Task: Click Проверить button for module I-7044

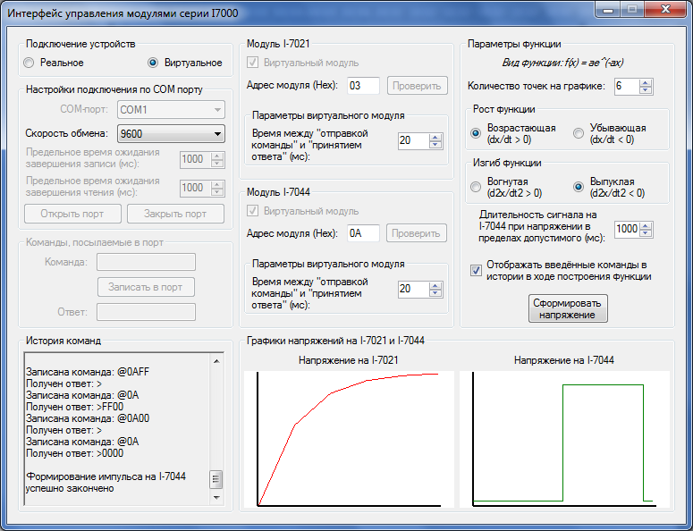Action: tap(417, 233)
